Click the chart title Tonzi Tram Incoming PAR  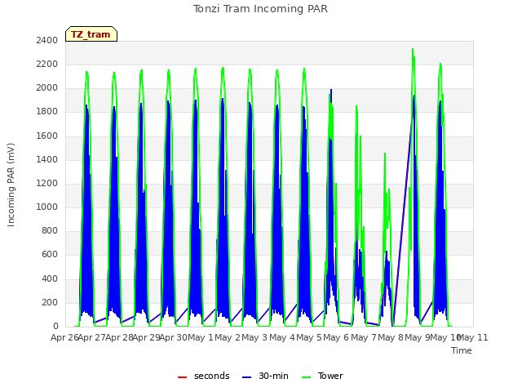click(260, 9)
